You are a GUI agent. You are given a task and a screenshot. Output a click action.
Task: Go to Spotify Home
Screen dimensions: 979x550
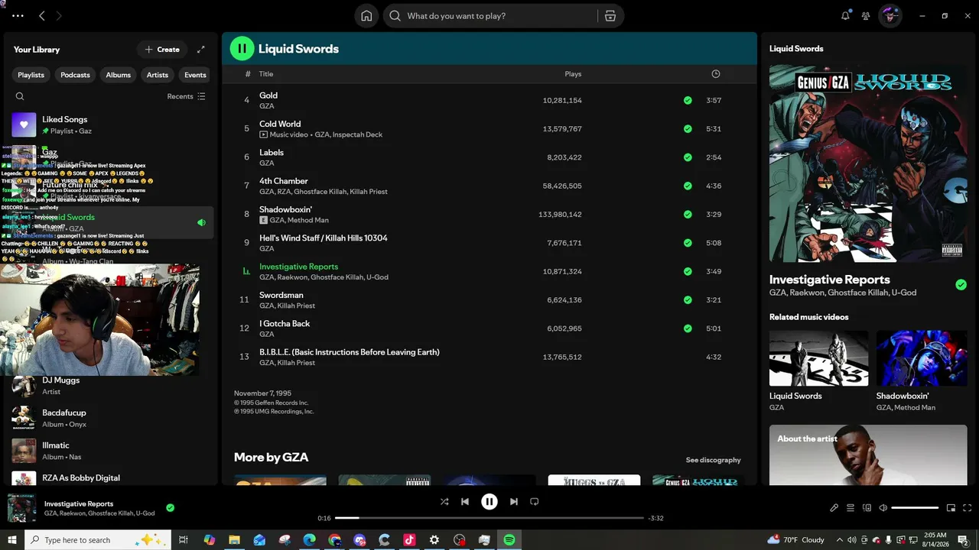coord(366,16)
